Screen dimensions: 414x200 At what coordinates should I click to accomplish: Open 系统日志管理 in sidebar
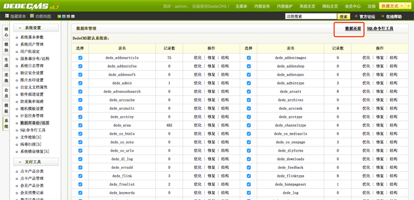pyautogui.click(x=32, y=66)
